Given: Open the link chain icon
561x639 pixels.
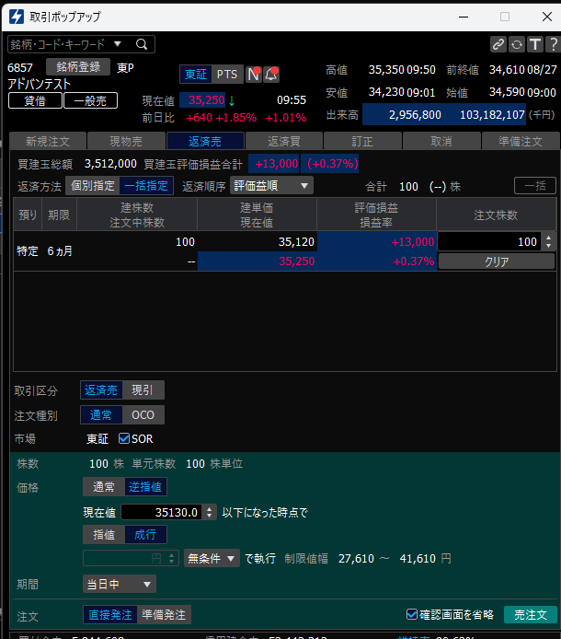Looking at the screenshot, I should click(498, 44).
